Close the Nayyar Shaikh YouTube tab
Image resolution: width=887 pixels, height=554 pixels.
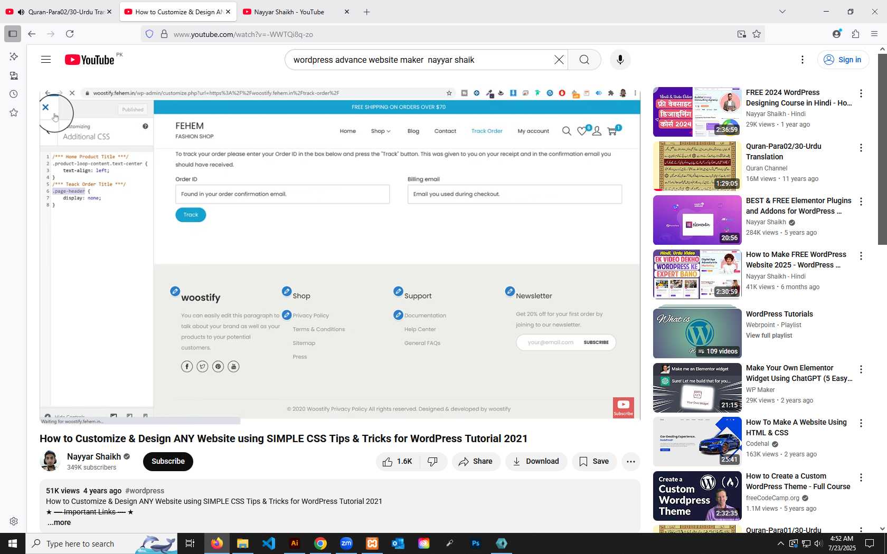[347, 12]
